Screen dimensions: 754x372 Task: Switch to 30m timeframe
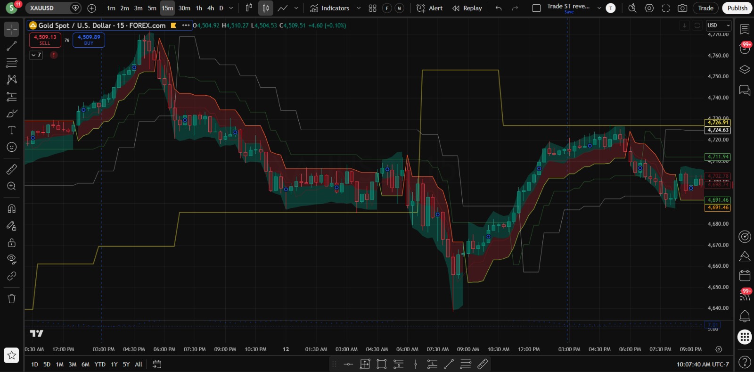point(184,8)
